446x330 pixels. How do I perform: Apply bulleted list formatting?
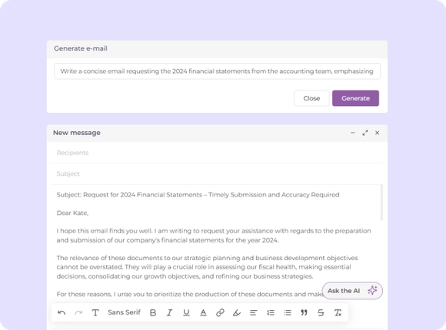288,312
